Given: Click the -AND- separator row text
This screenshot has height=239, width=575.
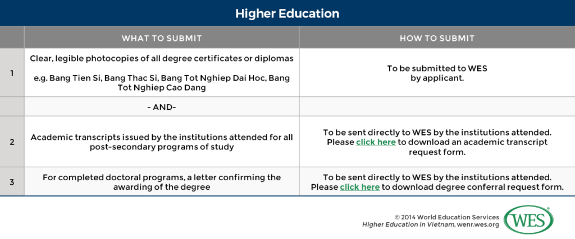Looking at the screenshot, I should click(x=162, y=107).
